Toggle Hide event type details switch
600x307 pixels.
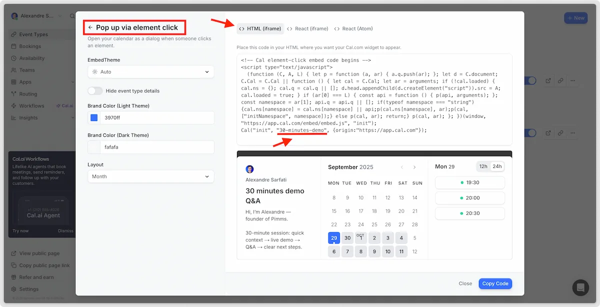[x=95, y=91]
